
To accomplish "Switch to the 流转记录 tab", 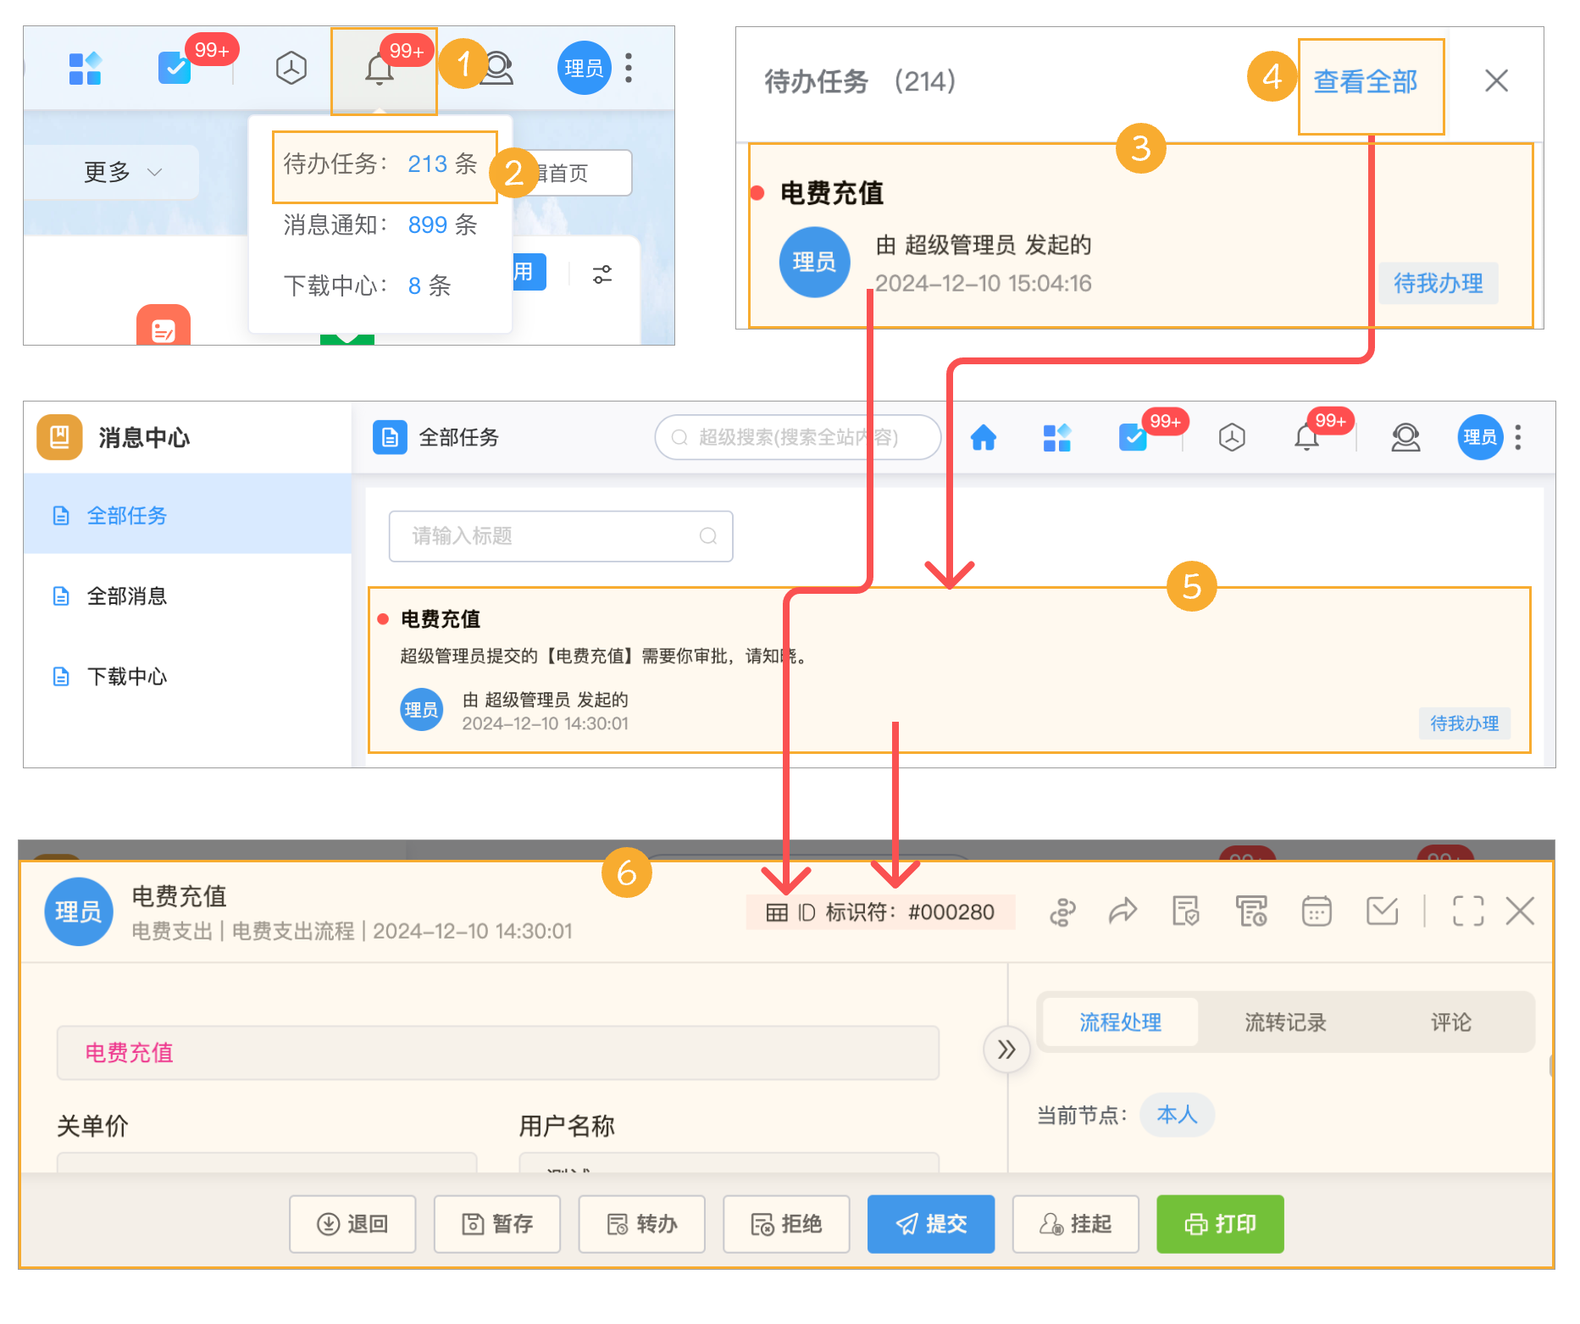I will tap(1286, 1022).
